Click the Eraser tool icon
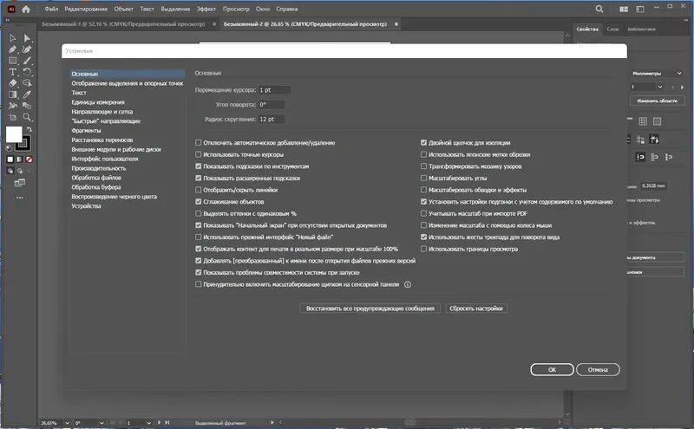Screen dimensions: 694x429 click(12, 82)
